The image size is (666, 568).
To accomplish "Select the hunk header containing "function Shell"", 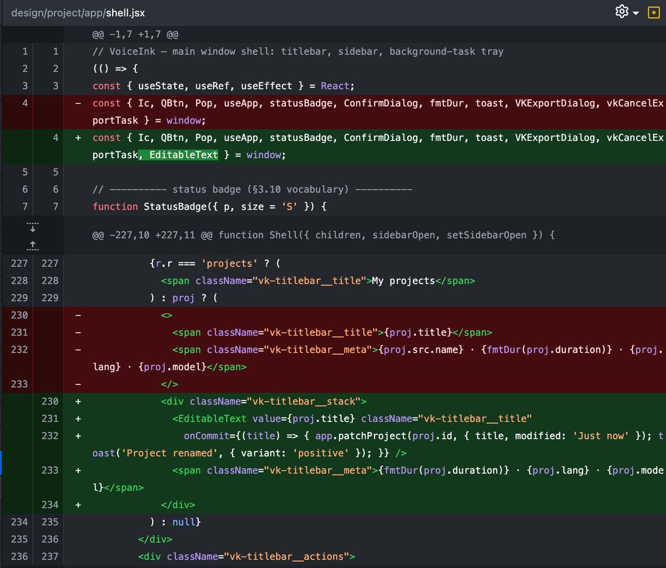I will pos(324,235).
